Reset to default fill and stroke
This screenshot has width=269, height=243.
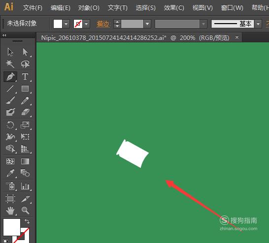5,241
